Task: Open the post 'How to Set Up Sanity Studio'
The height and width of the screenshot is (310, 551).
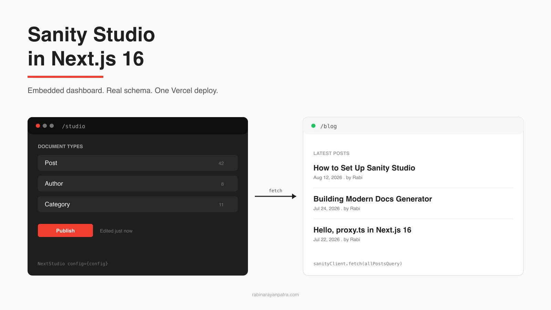Action: tap(364, 168)
